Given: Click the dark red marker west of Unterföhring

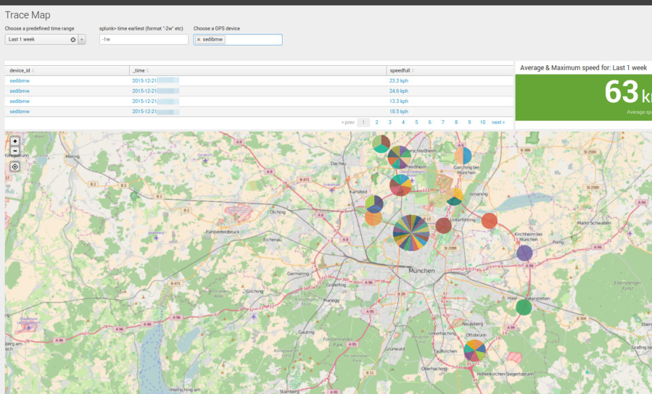Looking at the screenshot, I should click(x=443, y=225).
